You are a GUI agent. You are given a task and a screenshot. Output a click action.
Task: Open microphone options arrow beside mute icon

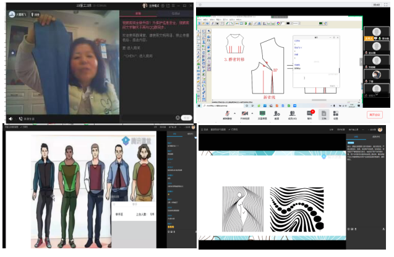click(x=234, y=113)
